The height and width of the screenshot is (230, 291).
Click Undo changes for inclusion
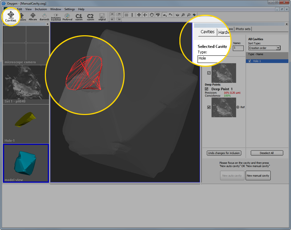[x=224, y=153]
